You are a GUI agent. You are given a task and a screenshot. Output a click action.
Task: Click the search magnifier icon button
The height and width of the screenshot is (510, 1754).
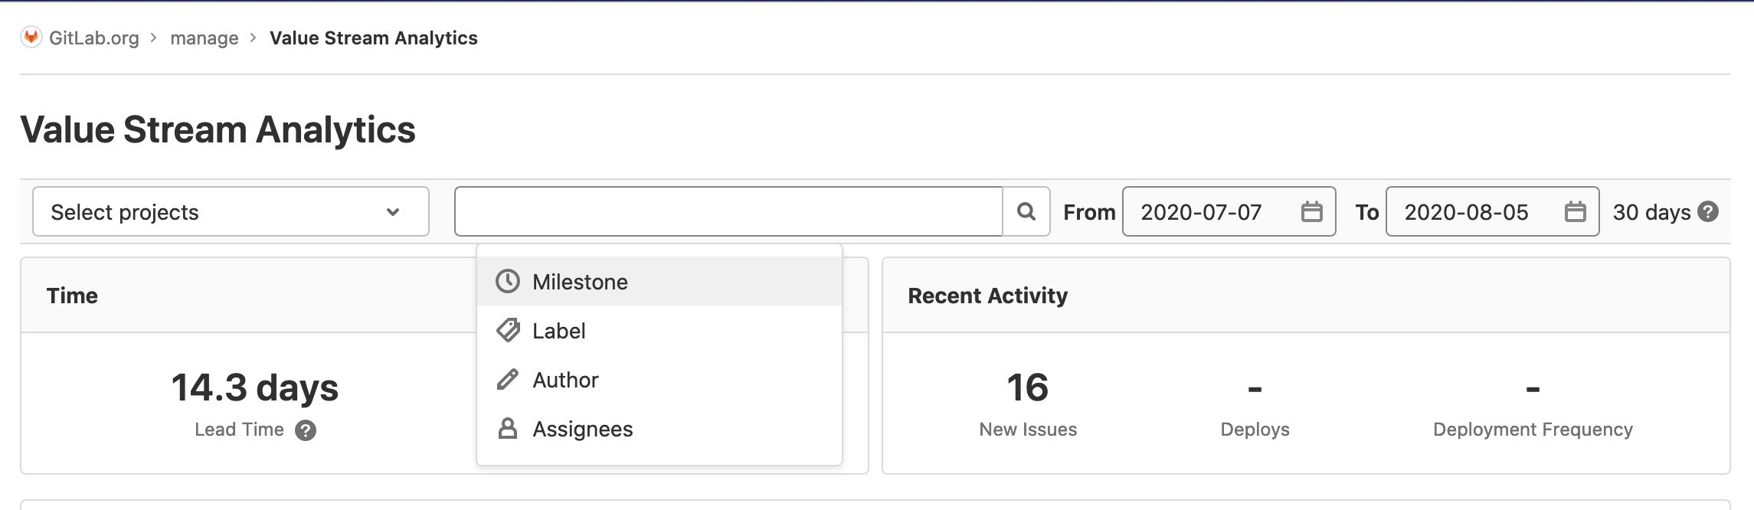coord(1026,211)
